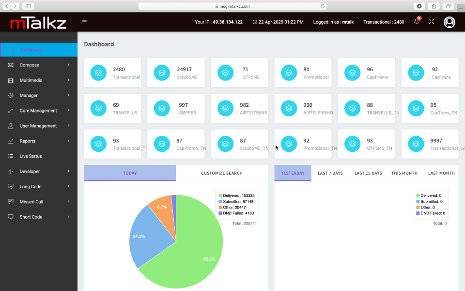Viewport: 465px width, 291px height.
Task: Select the Developer sidebar icon
Action: pyautogui.click(x=11, y=171)
